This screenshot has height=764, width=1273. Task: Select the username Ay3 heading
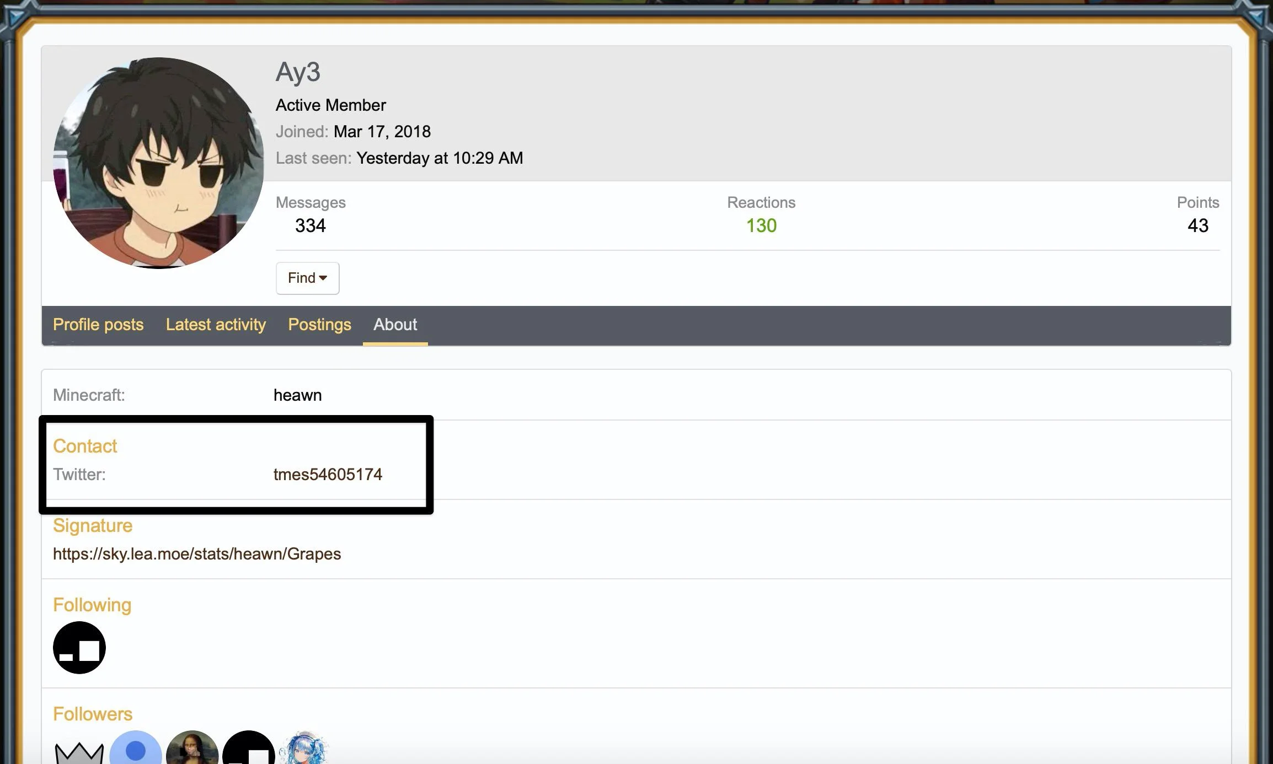(x=298, y=72)
